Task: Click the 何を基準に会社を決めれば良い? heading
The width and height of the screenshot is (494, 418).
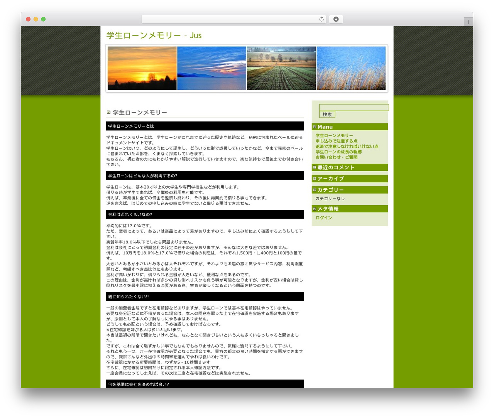Action: 205,384
